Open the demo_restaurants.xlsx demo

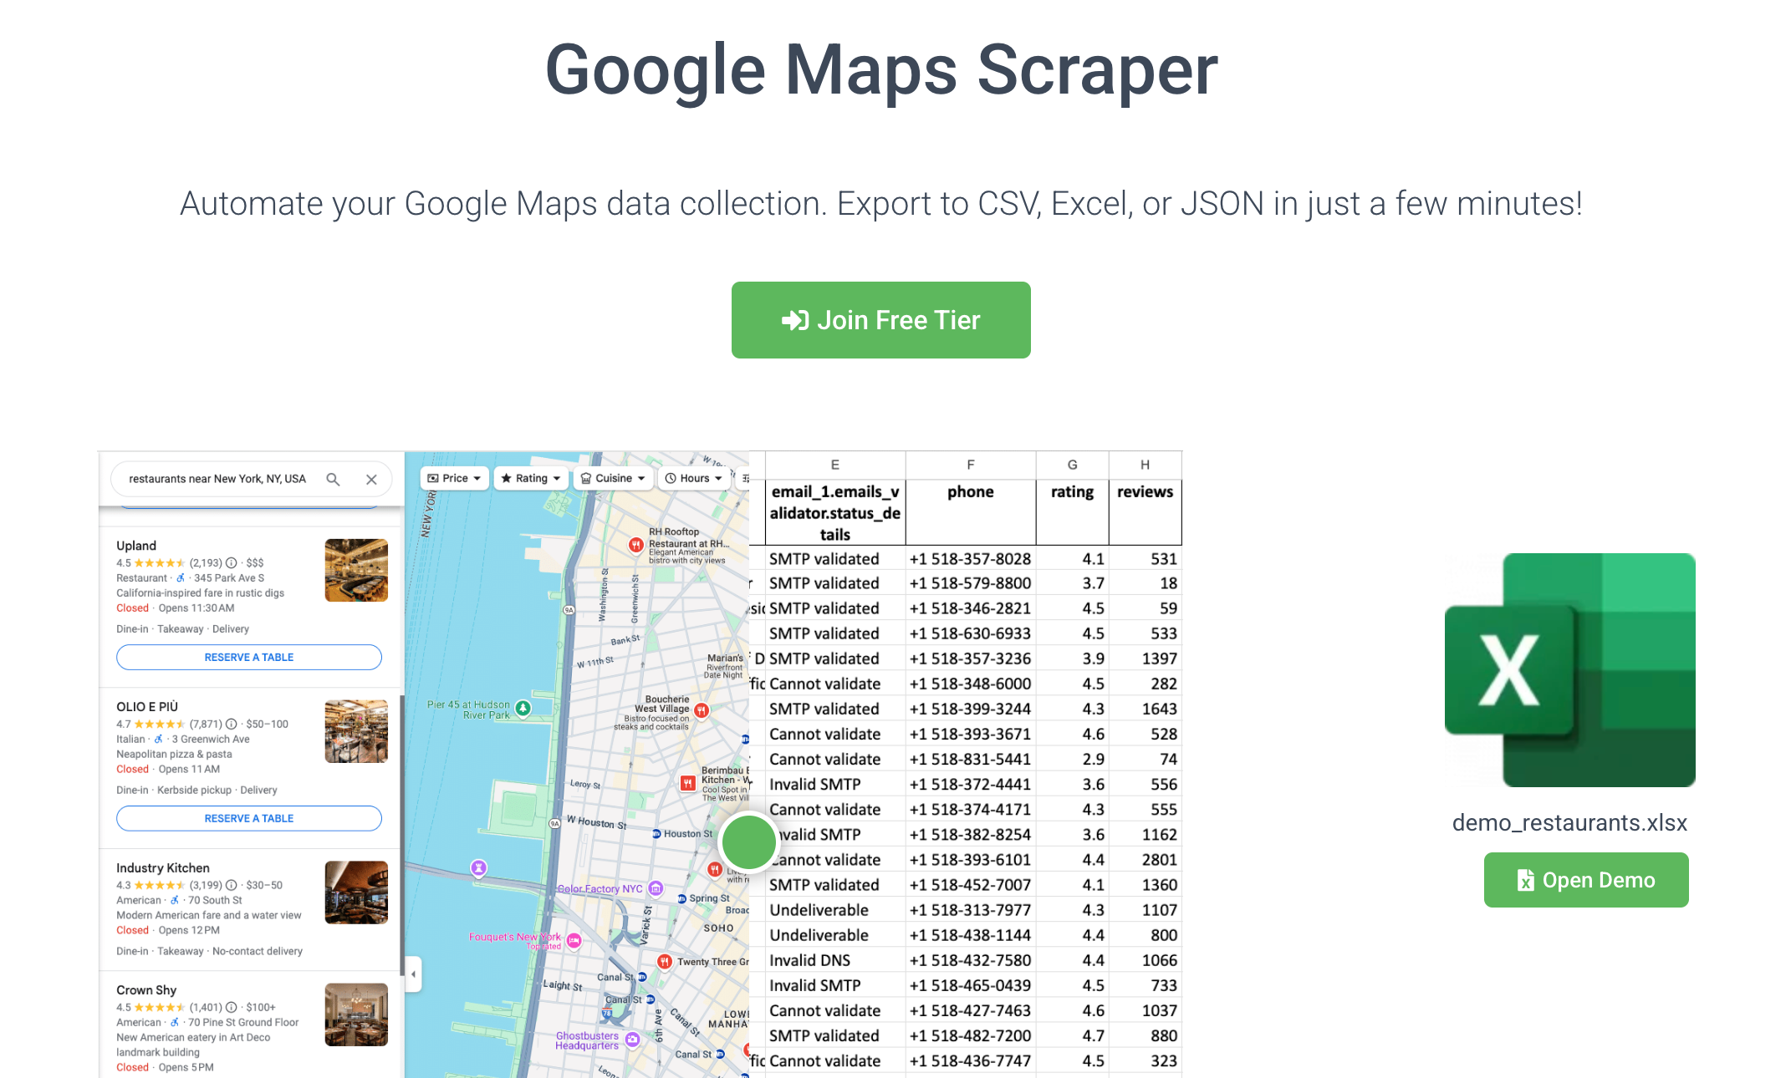coord(1585,880)
